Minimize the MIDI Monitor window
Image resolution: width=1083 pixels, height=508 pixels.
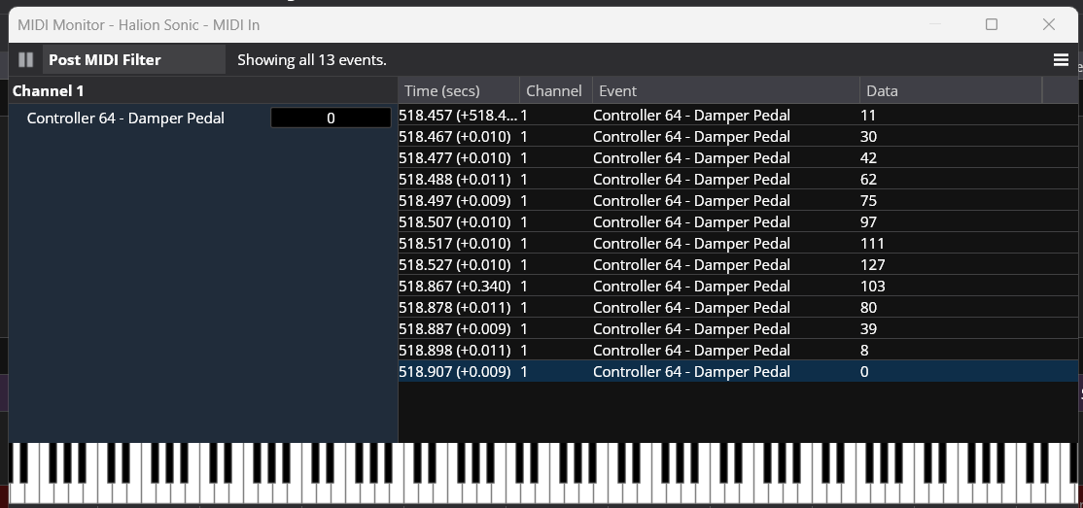(x=934, y=25)
